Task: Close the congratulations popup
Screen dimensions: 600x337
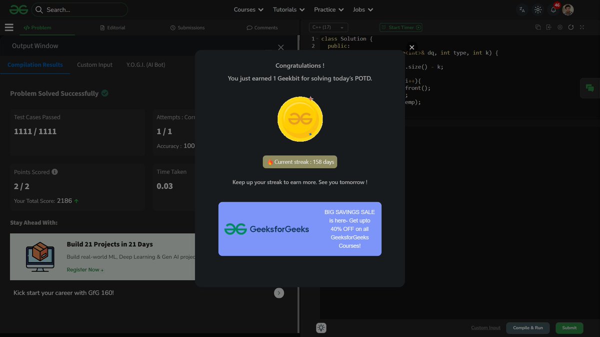Action: coord(411,47)
